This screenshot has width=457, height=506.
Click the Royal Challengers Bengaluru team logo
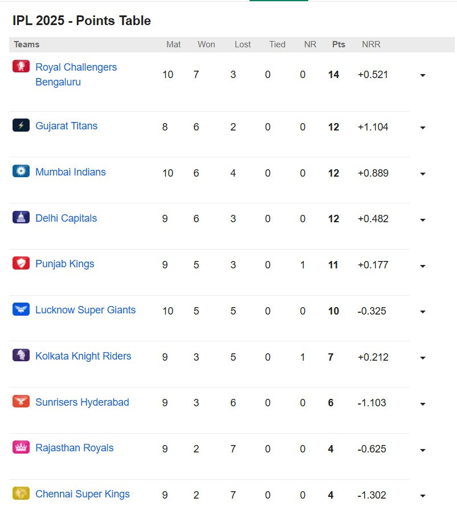pos(21,66)
